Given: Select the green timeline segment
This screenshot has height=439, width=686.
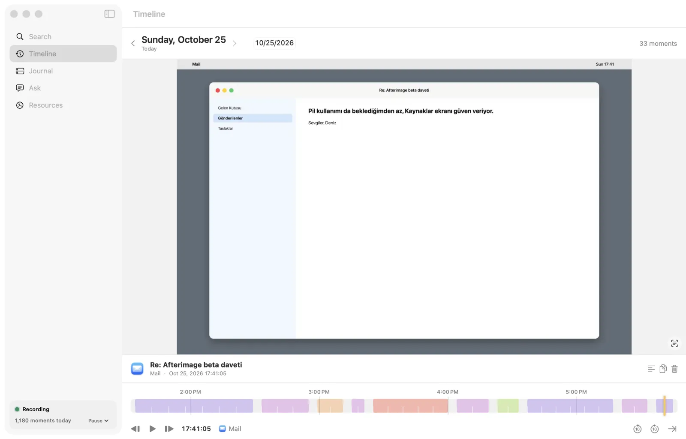Looking at the screenshot, I should [x=508, y=406].
